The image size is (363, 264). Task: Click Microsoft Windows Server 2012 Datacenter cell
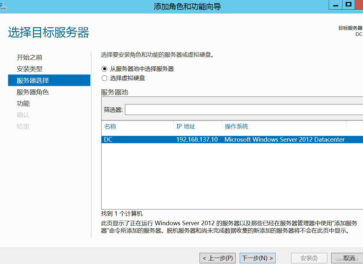pos(285,139)
